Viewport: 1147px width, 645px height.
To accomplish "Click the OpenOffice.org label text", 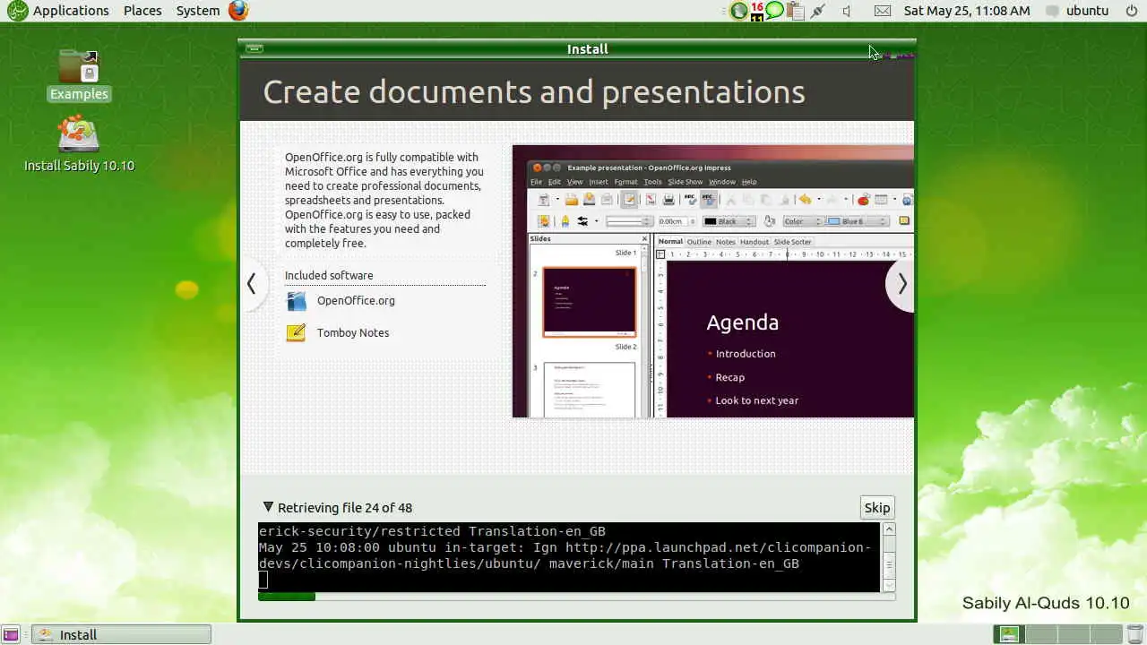I will (x=356, y=301).
